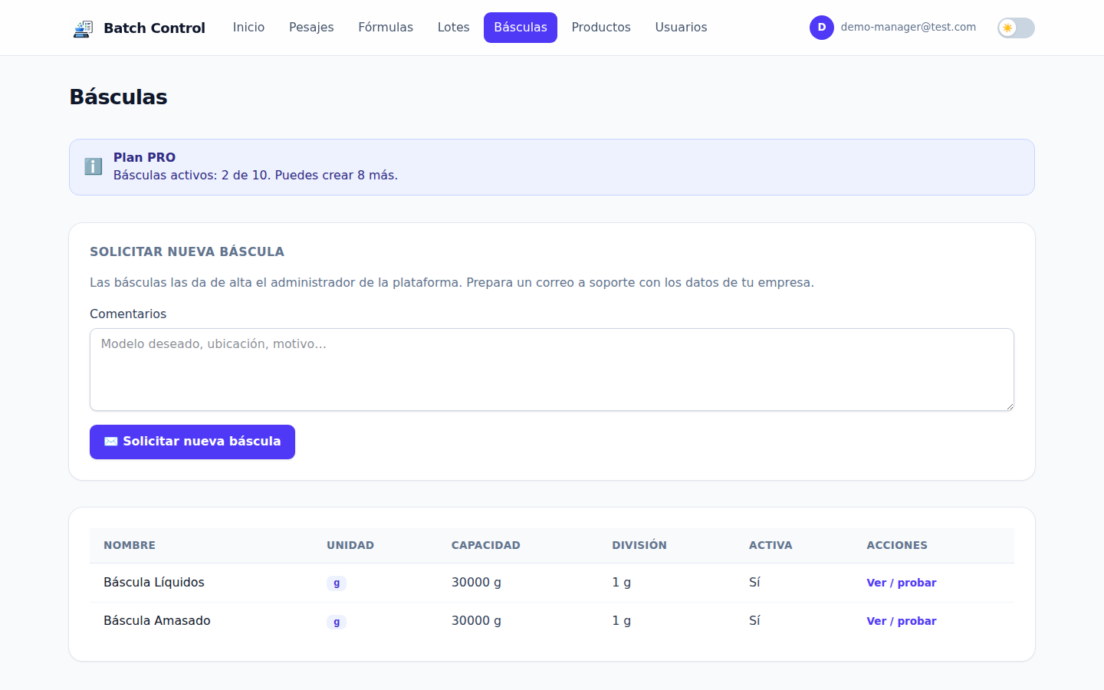This screenshot has width=1104, height=690.
Task: Click the Básculas page title
Action: pos(118,97)
